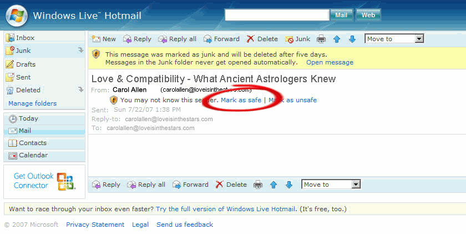Click Reply in the bottom toolbar
Screen dimensions: 466x234
point(106,185)
